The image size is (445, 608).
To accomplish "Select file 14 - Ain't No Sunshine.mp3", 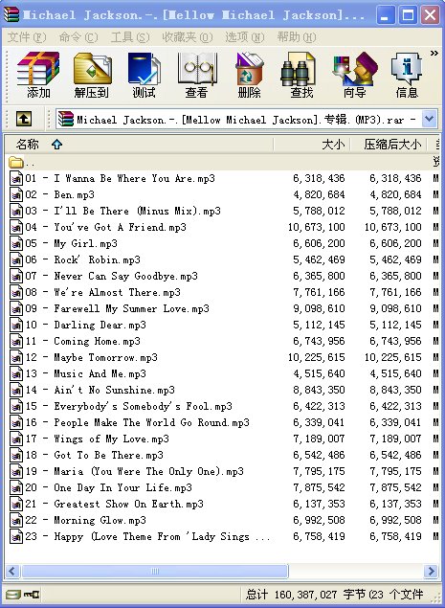I will [x=100, y=390].
